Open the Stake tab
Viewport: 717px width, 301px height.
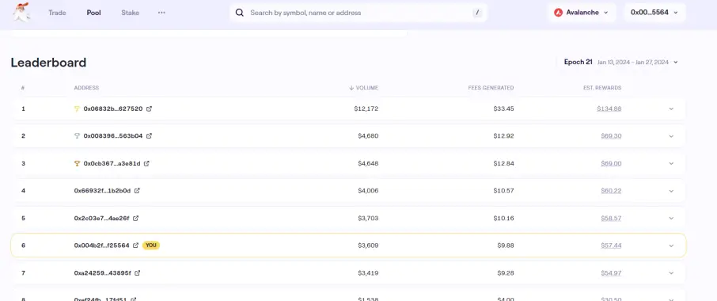[130, 13]
